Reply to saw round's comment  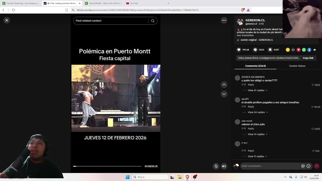251,129
